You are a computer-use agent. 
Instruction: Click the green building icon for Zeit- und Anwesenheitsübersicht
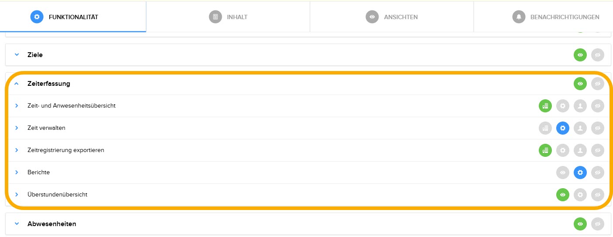coord(545,106)
